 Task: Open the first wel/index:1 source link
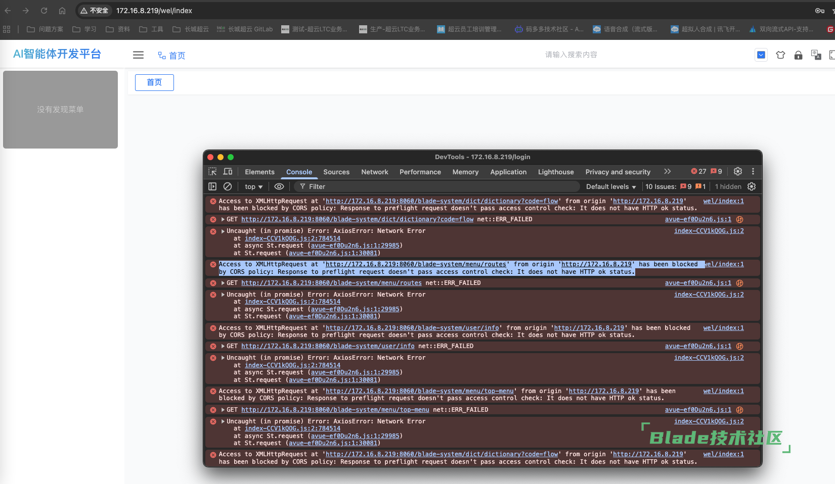pyautogui.click(x=723, y=201)
